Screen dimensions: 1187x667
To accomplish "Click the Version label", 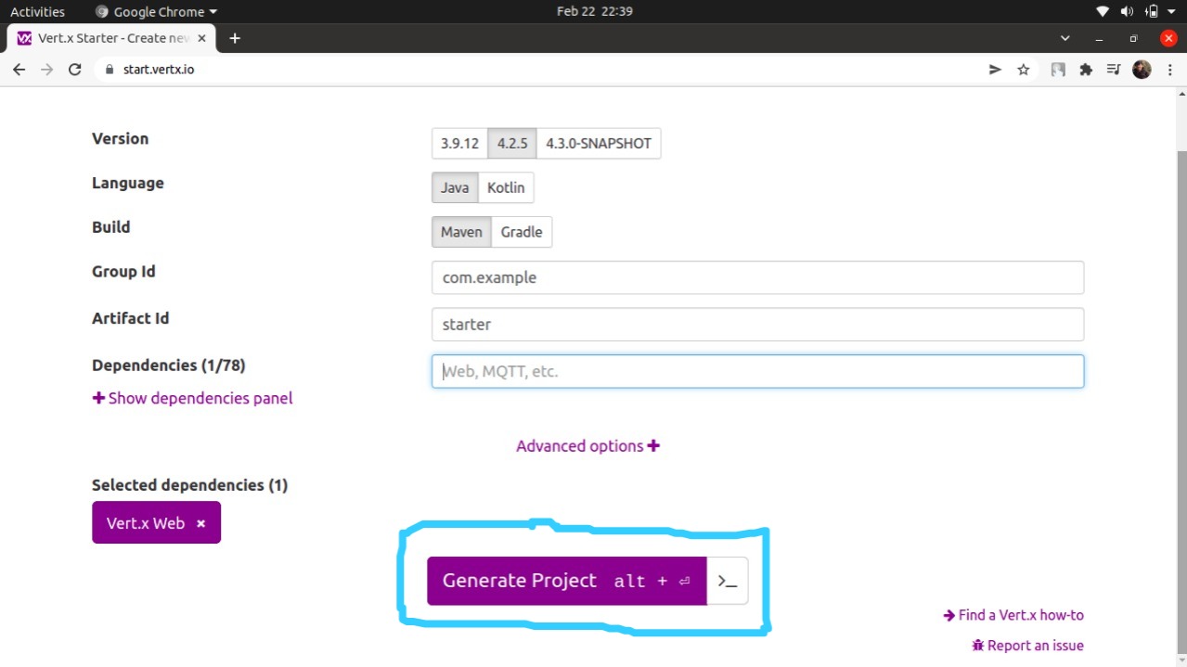I will pos(120,138).
